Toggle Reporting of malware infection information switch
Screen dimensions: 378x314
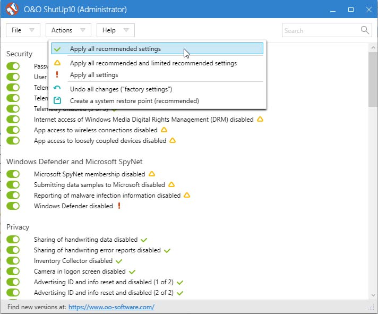tap(13, 196)
